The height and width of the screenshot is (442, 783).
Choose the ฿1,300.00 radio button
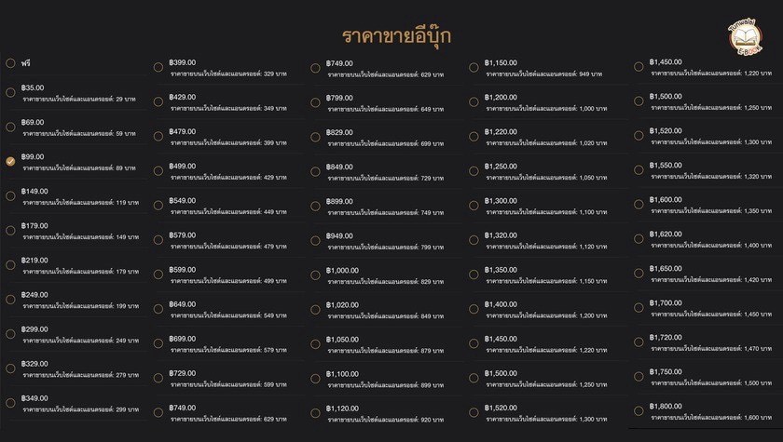pos(474,206)
